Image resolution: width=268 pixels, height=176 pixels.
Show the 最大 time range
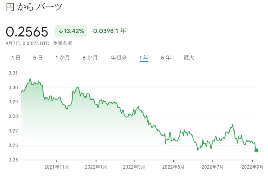pos(189,58)
